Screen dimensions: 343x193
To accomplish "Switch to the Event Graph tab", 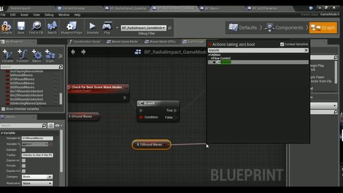I will 193,42.
